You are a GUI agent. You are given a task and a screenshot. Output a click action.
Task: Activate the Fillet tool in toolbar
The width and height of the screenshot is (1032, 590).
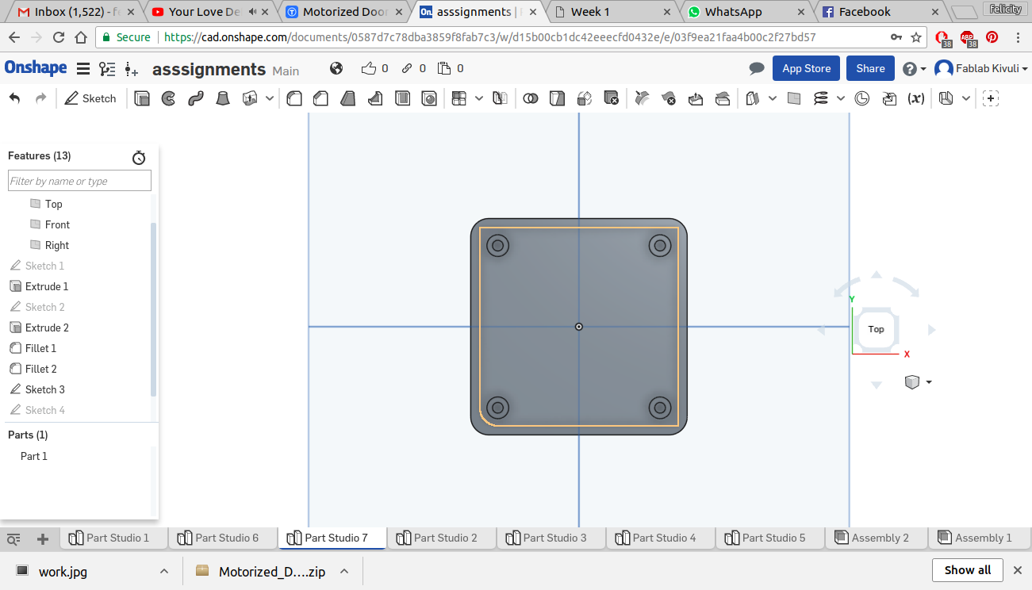tap(294, 98)
